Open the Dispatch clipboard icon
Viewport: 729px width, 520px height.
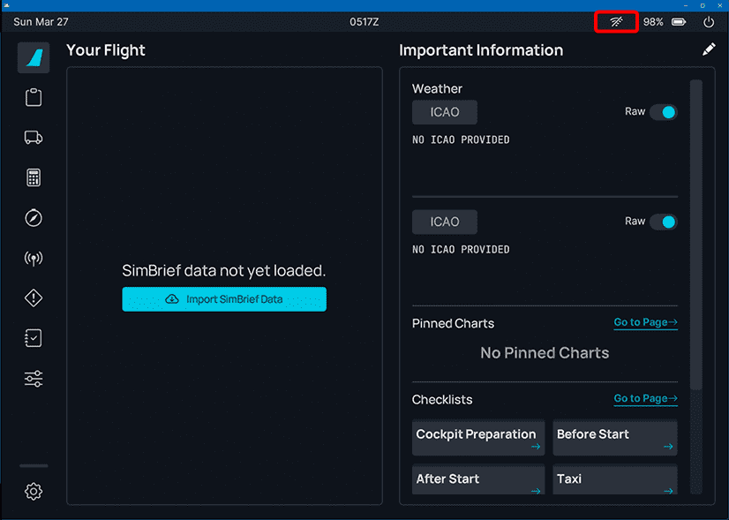[x=34, y=97]
